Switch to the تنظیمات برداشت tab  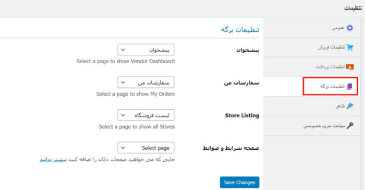click(312, 67)
